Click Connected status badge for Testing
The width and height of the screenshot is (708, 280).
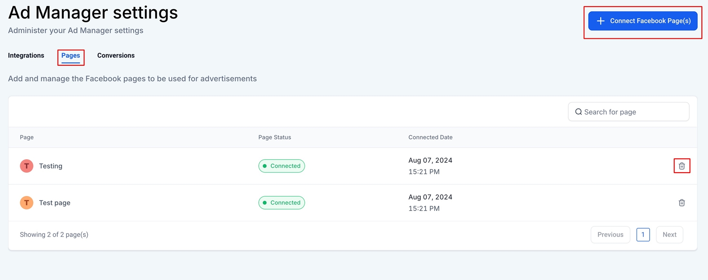282,166
